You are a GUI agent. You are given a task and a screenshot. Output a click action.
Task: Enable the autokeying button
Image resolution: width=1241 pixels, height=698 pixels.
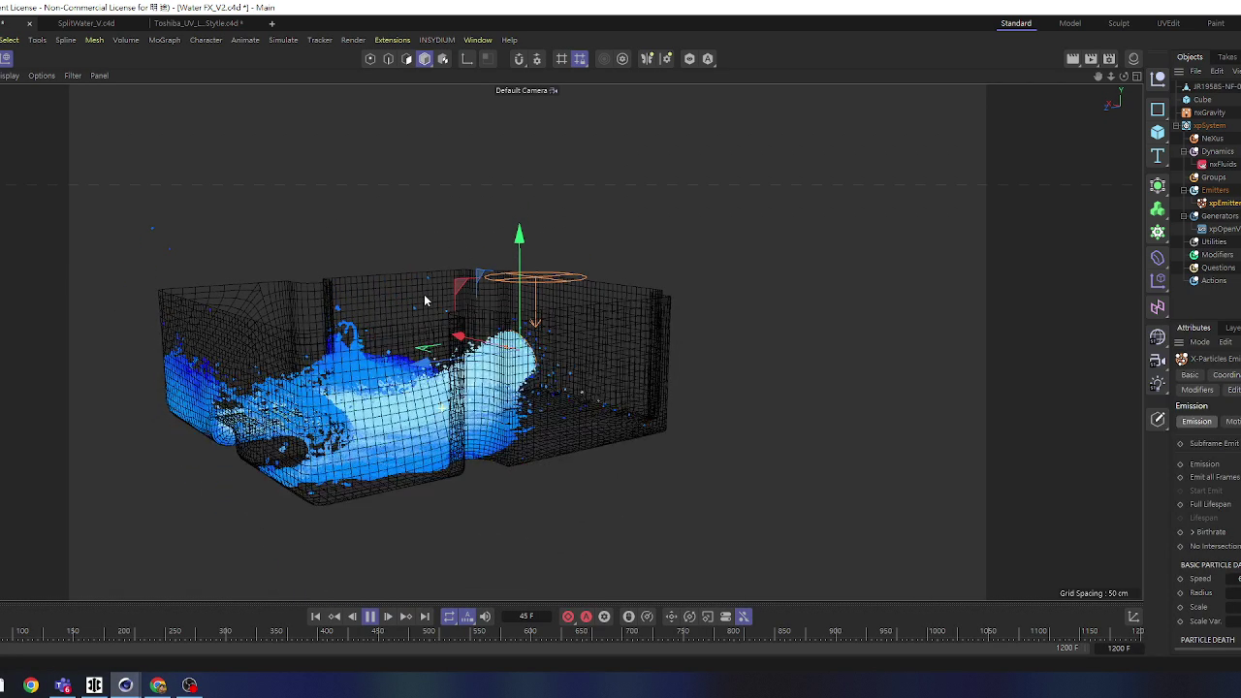coord(586,617)
